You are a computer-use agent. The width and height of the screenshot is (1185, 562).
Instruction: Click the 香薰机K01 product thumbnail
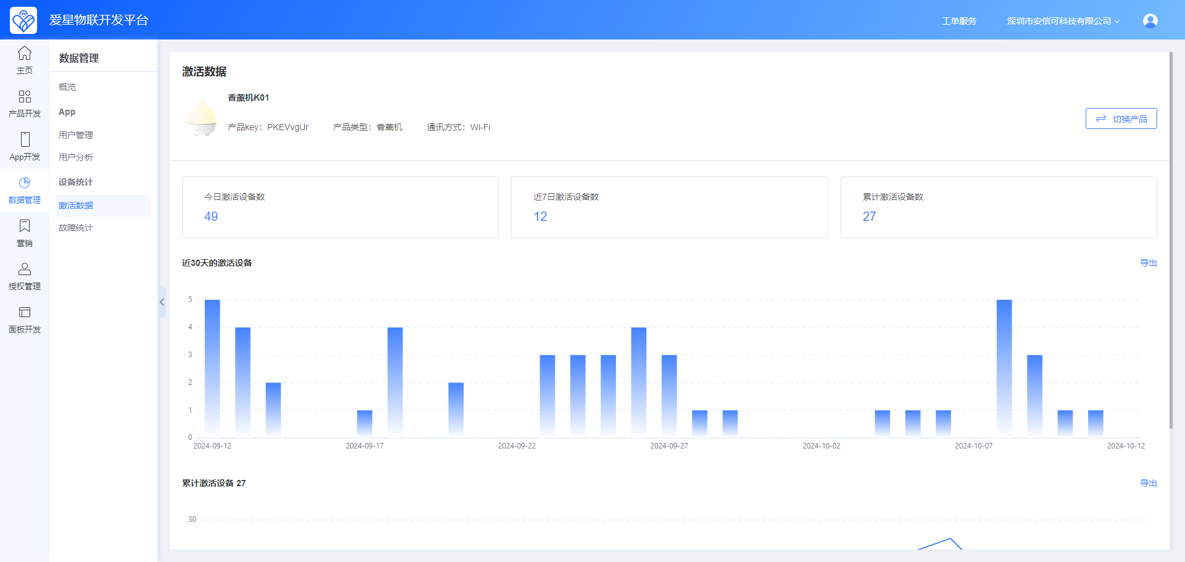[202, 118]
